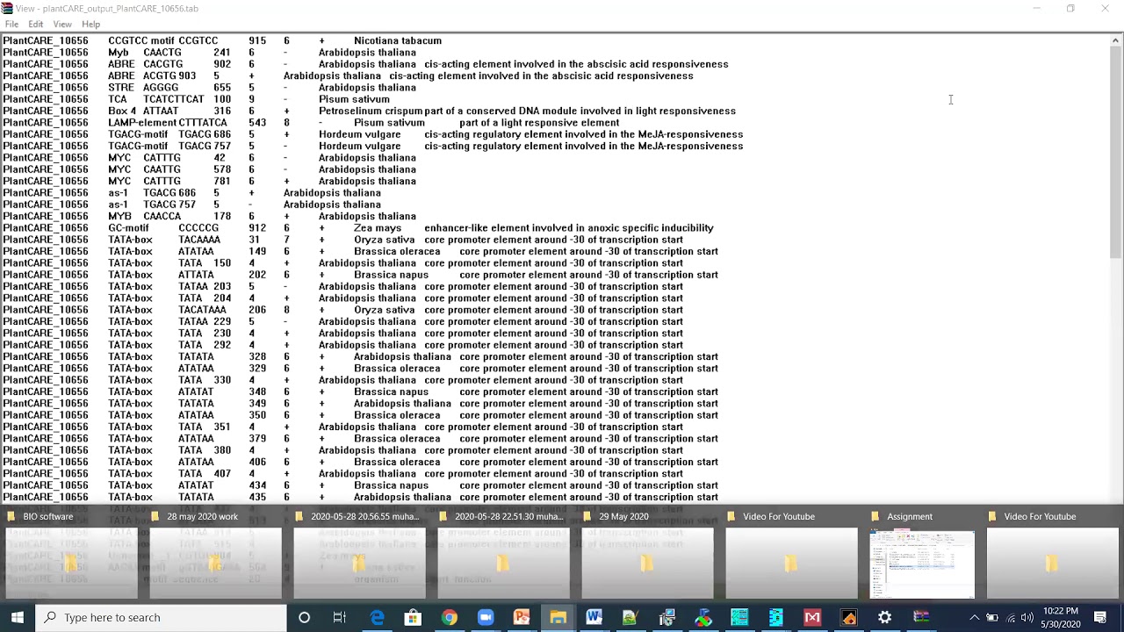Open the File menu
The width and height of the screenshot is (1124, 632).
point(11,24)
